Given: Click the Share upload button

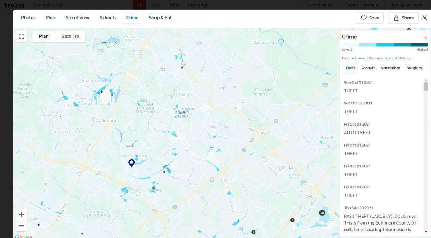Looking at the screenshot, I should click(x=403, y=18).
